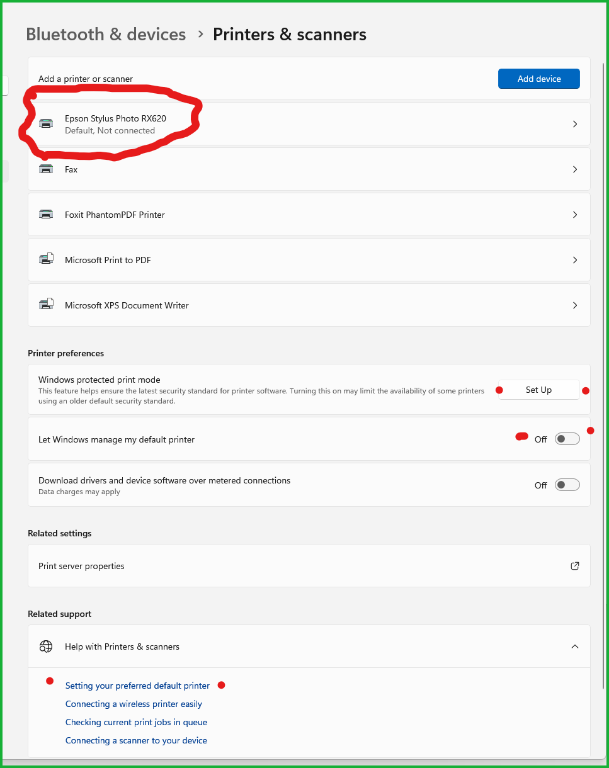Select the Microsoft XPS Document Writer name text
Viewport: 609px width, 768px height.
tap(127, 305)
